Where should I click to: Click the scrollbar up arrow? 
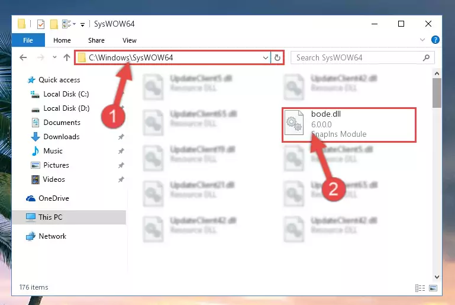point(437,74)
